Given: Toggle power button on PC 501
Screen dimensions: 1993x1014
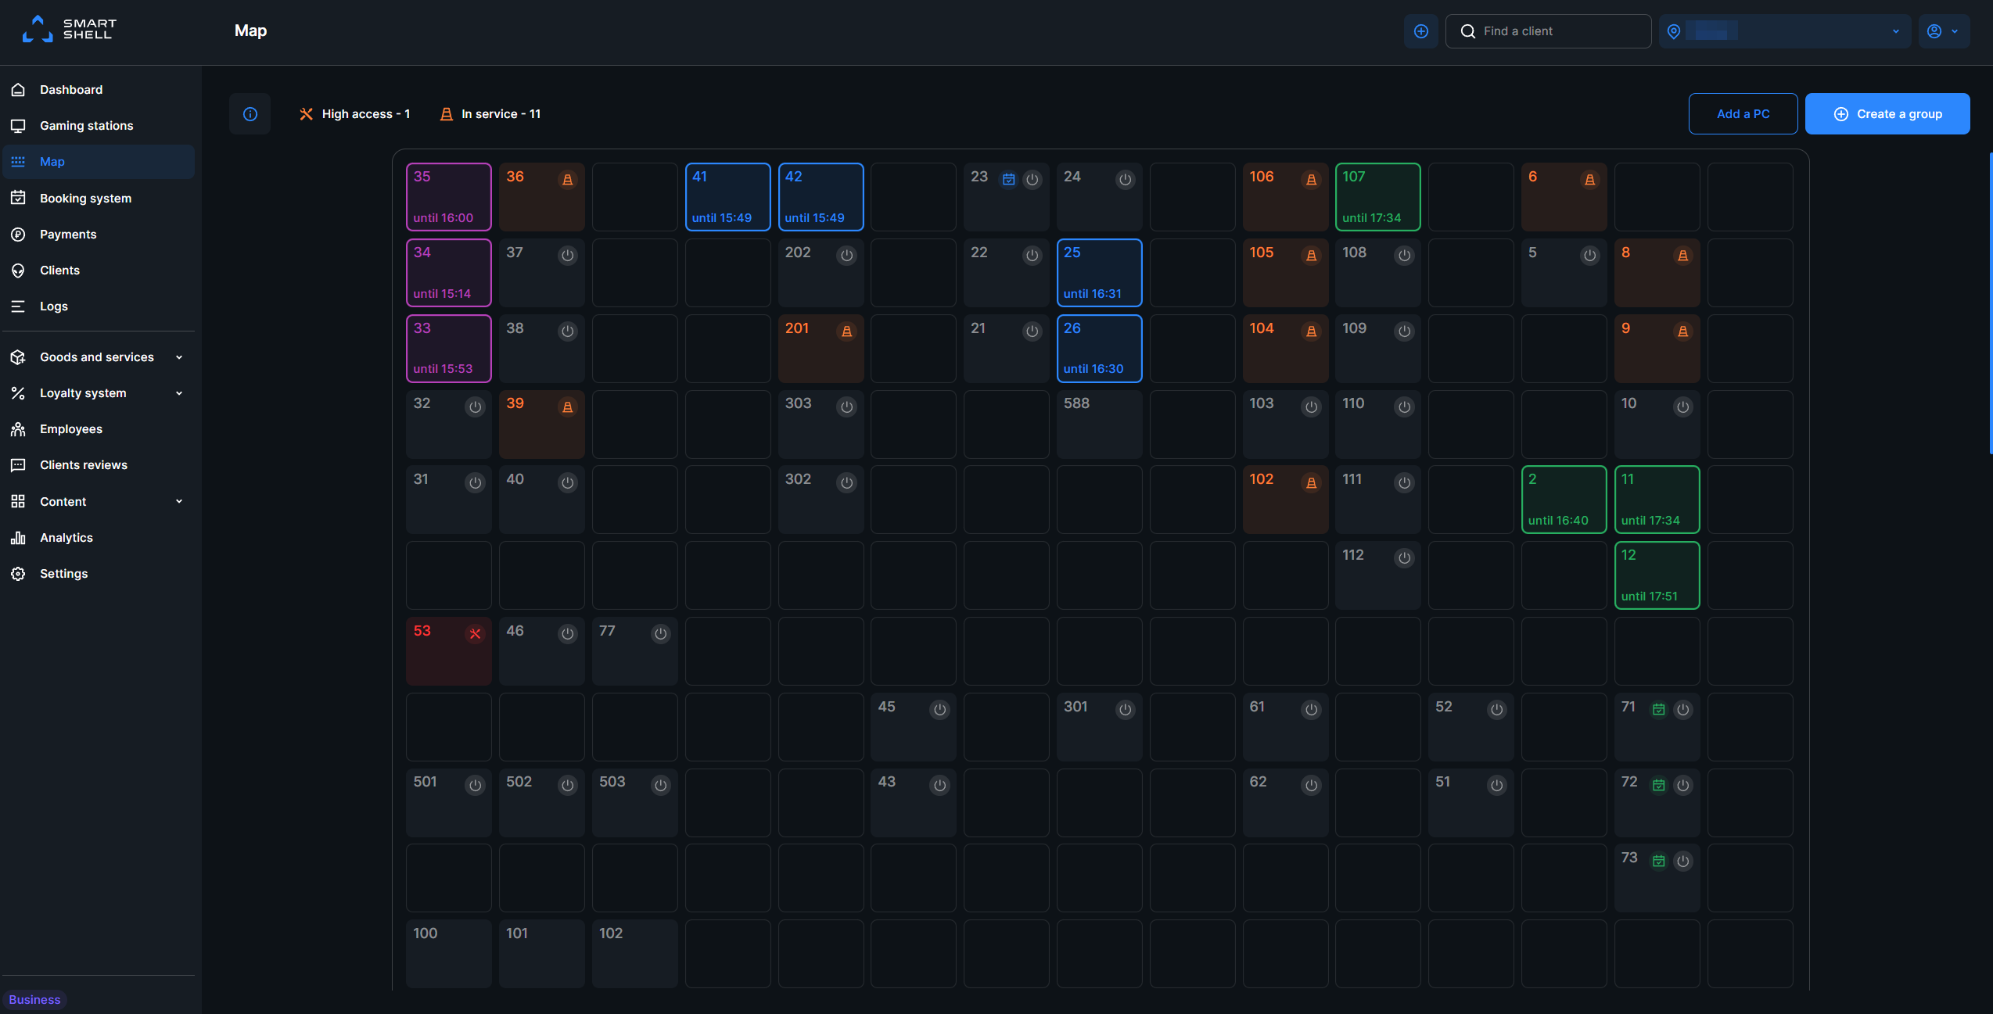Looking at the screenshot, I should [x=475, y=785].
